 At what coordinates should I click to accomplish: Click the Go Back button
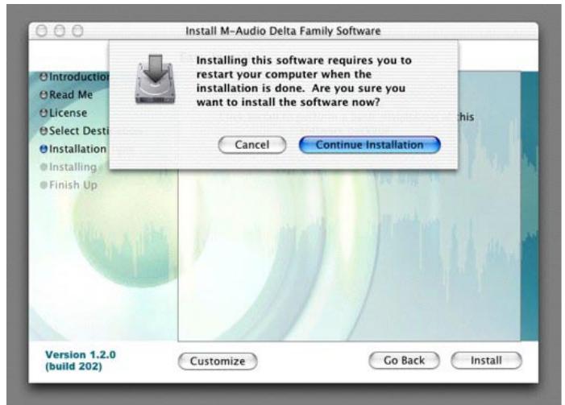[x=404, y=361]
